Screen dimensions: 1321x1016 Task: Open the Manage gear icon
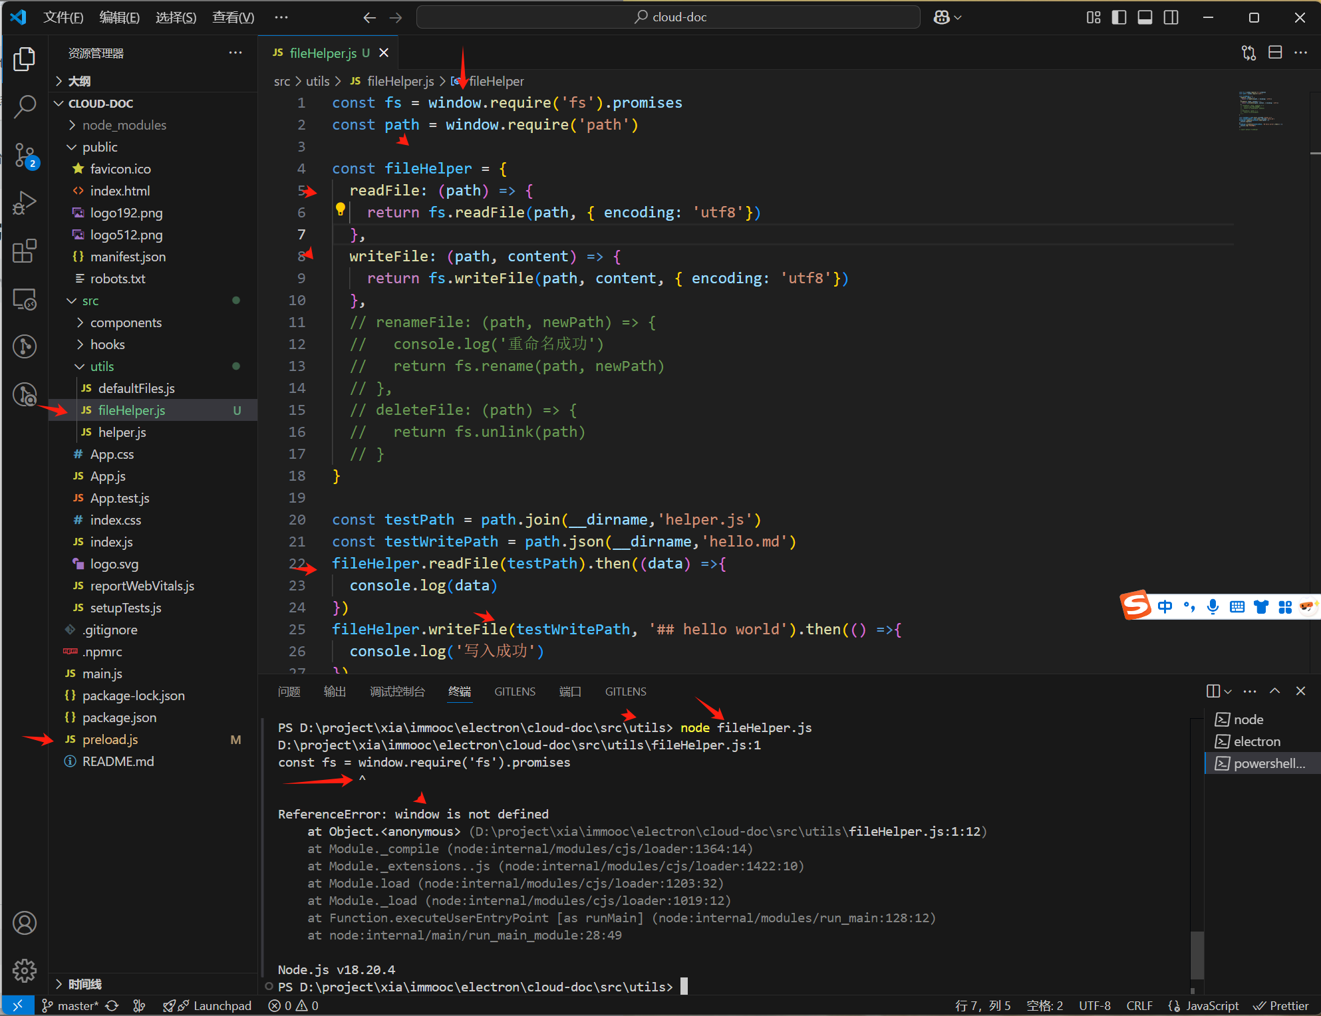coord(25,970)
